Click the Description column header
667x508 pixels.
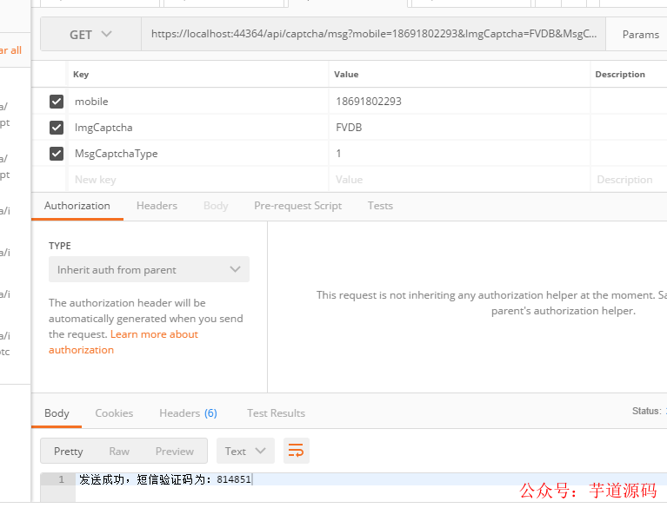point(620,75)
